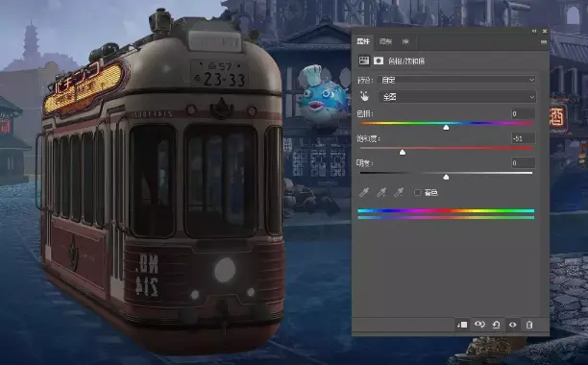Click the saturation slider handle
Viewport: 588px width, 365px height.
(x=403, y=152)
